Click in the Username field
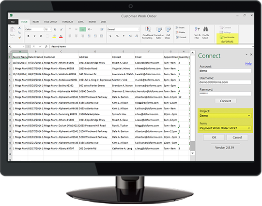262x206 pixels. point(225,82)
